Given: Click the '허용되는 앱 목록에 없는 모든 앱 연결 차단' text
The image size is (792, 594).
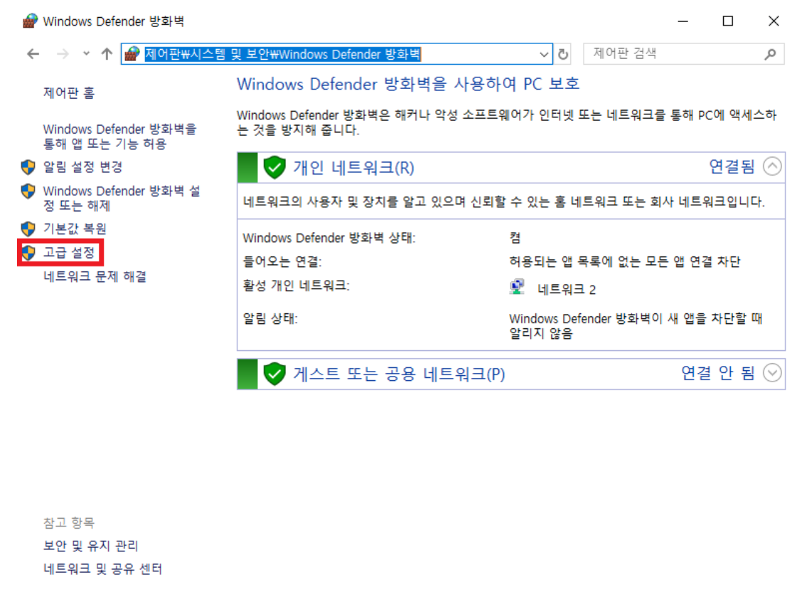Looking at the screenshot, I should pyautogui.click(x=625, y=261).
